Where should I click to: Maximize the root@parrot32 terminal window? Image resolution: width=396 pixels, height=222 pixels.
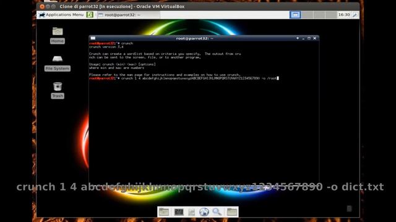pos(309,38)
